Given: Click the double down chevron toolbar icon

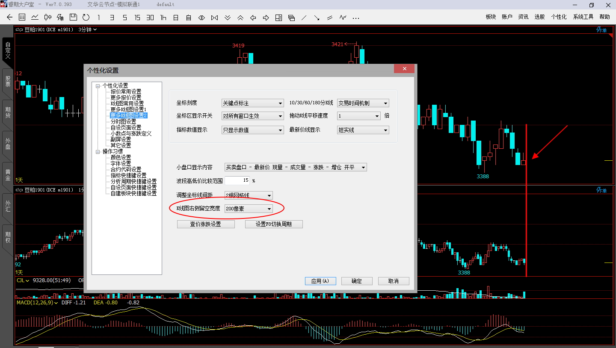Looking at the screenshot, I should [228, 18].
